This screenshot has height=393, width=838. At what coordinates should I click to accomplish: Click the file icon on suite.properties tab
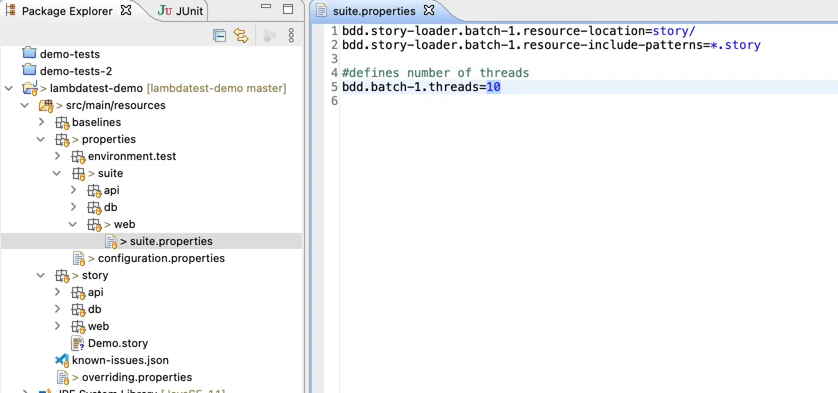point(321,10)
